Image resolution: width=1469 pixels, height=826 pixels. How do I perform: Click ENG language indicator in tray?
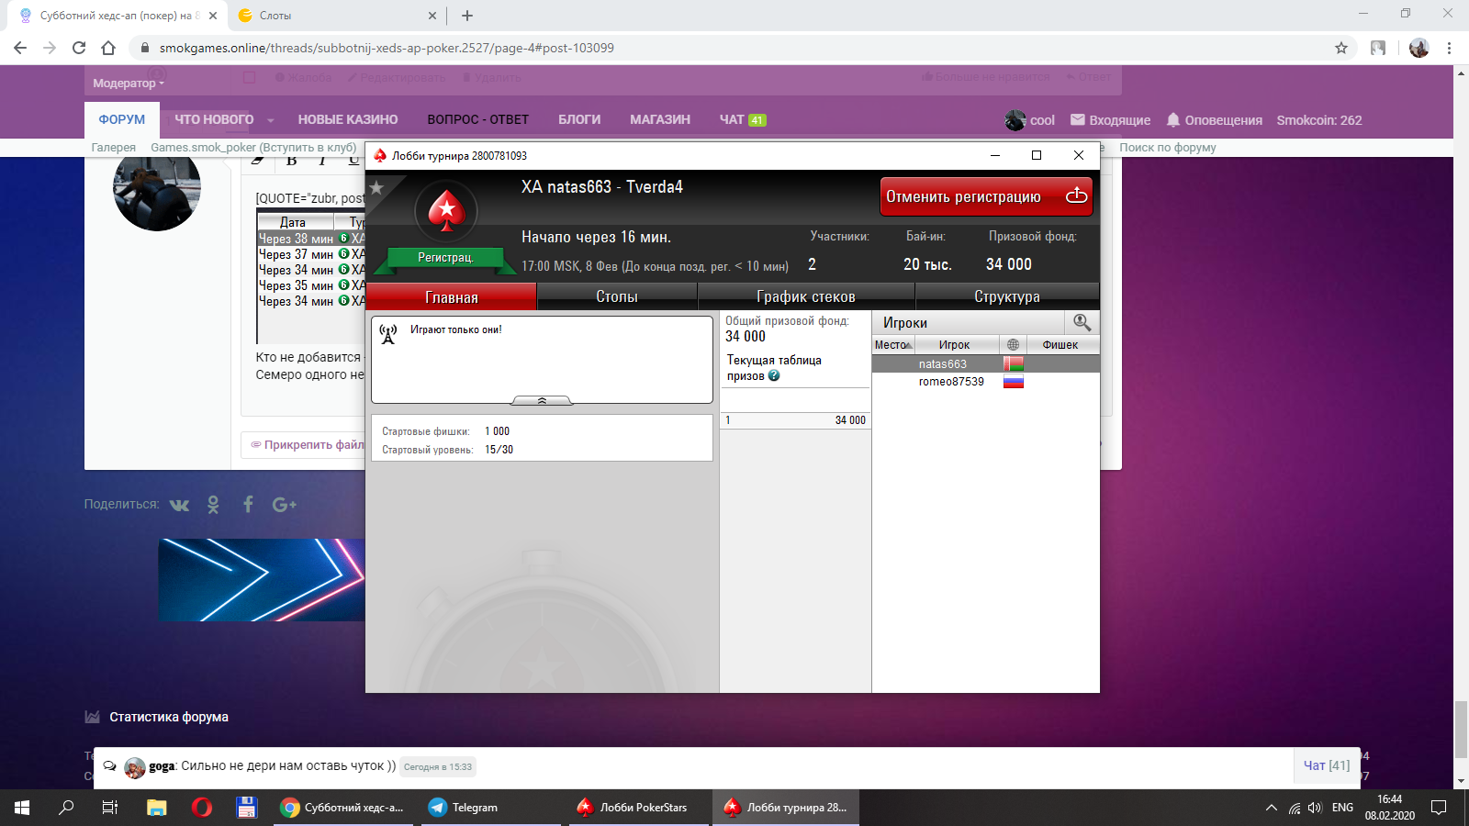pyautogui.click(x=1342, y=808)
